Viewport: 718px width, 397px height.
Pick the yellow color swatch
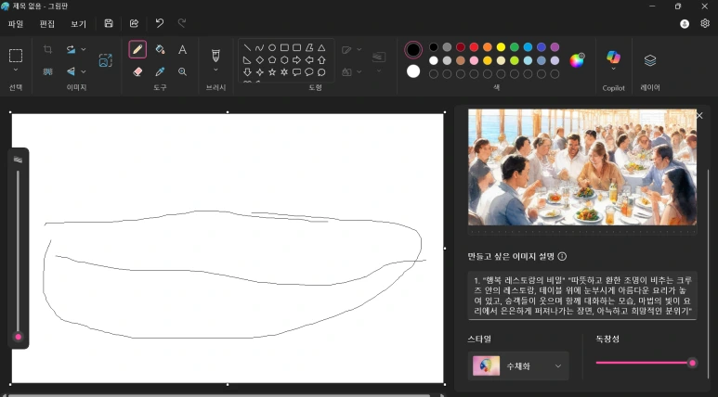[x=501, y=47]
